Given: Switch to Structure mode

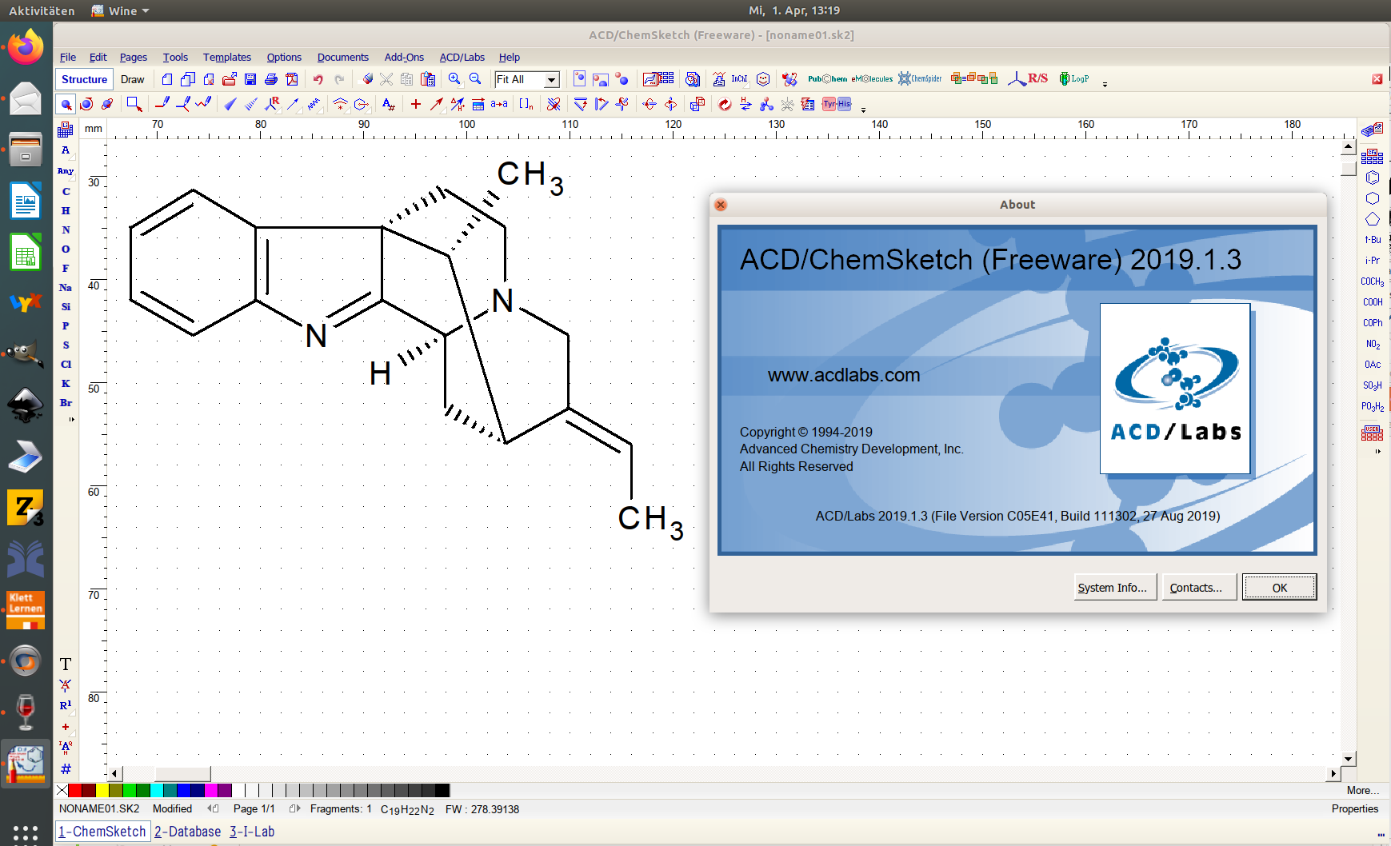Looking at the screenshot, I should pyautogui.click(x=84, y=79).
